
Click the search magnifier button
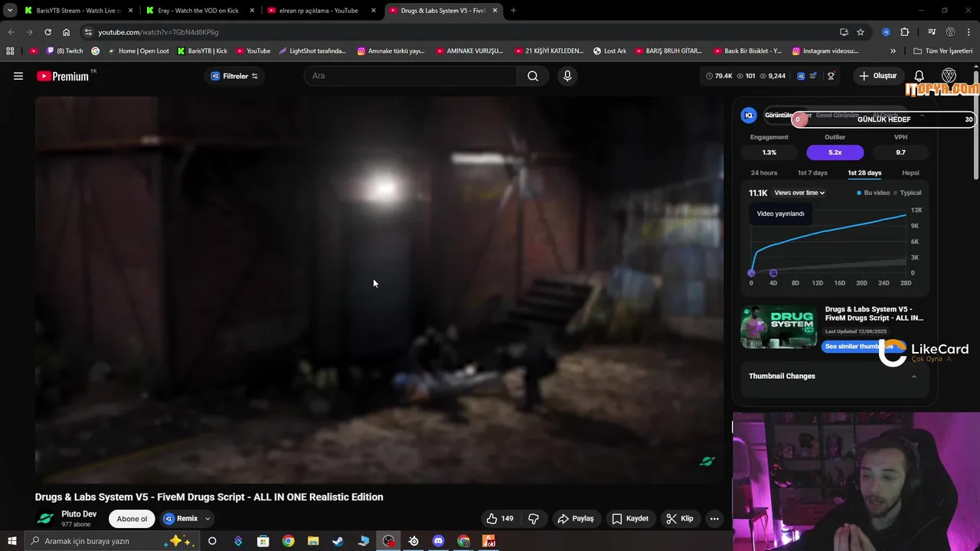click(533, 76)
